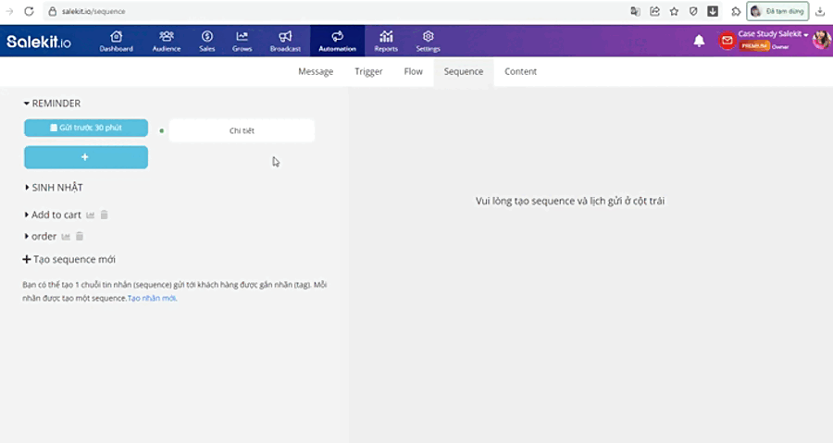
Task: Click Gửi trước 30 phút button
Action: pyautogui.click(x=86, y=128)
